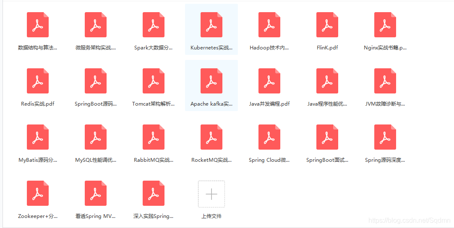The height and width of the screenshot is (228, 454).
Task: Click the file name text Java并发编程.pdf
Action: (269, 104)
